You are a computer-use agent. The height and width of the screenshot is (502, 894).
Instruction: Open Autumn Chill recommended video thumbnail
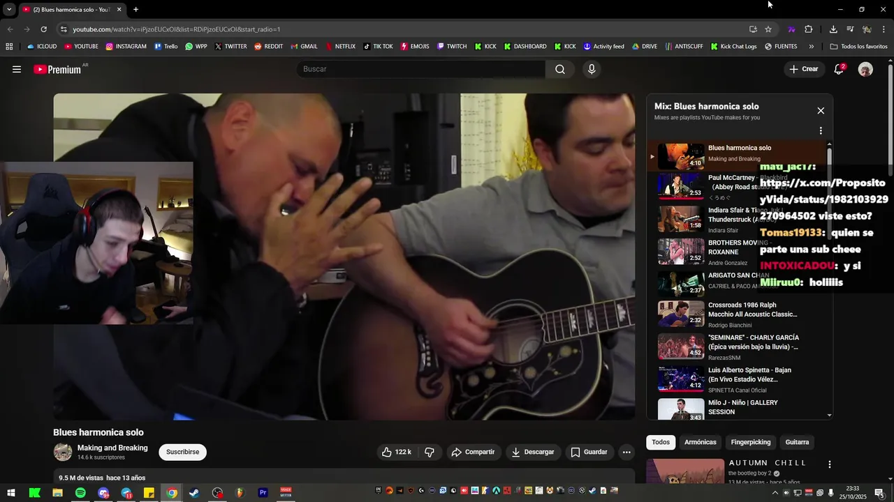click(685, 471)
